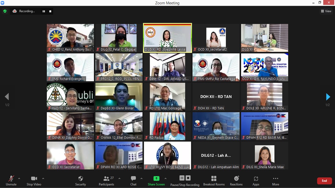Select DILG XII RD Josephine Leysa tile
The height and width of the screenshot is (188, 335).
tap(167, 38)
